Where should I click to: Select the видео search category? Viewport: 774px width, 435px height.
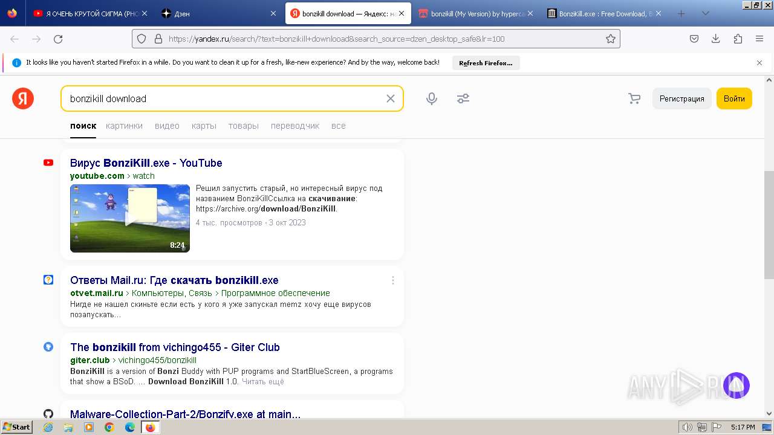[x=167, y=126]
